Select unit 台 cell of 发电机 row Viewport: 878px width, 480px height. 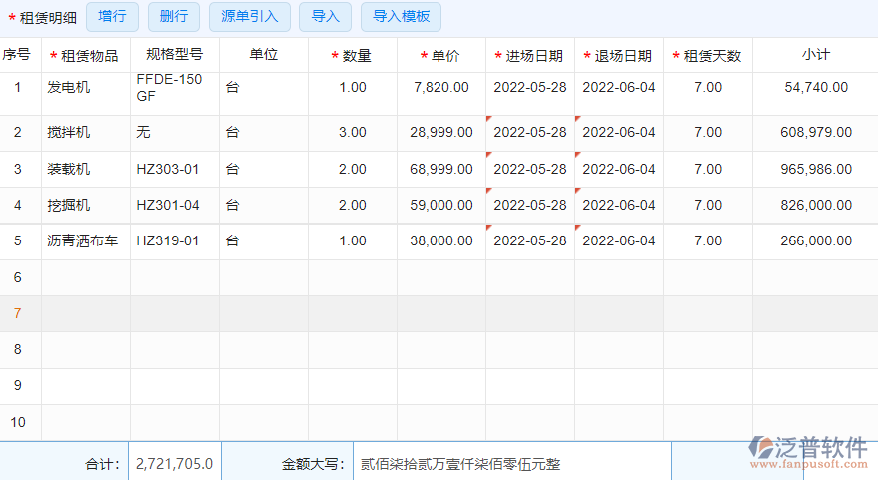263,94
